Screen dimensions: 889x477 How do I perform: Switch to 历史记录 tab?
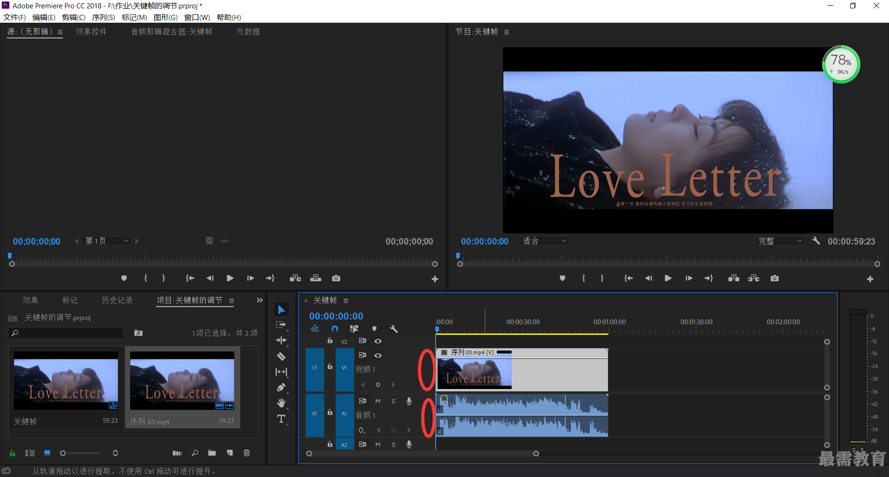coord(117,300)
